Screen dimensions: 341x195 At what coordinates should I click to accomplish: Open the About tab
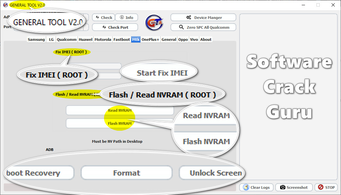pos(206,40)
